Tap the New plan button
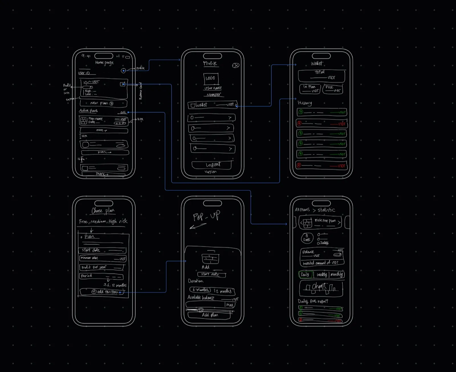 pos(103,103)
